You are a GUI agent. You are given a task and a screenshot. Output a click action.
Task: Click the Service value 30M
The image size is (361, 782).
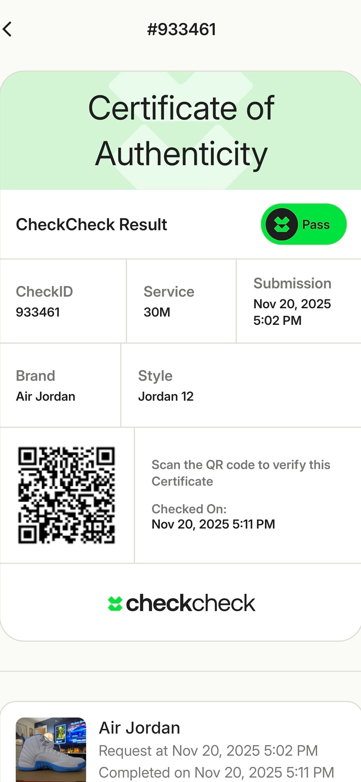(x=157, y=312)
